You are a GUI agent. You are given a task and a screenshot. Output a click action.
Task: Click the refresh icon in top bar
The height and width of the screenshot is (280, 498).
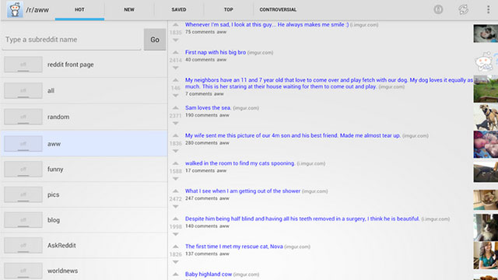tap(464, 9)
